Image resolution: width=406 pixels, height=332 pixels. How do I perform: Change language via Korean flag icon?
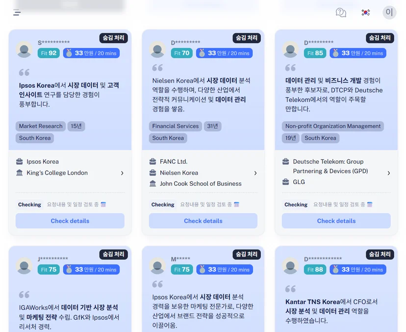(x=366, y=12)
